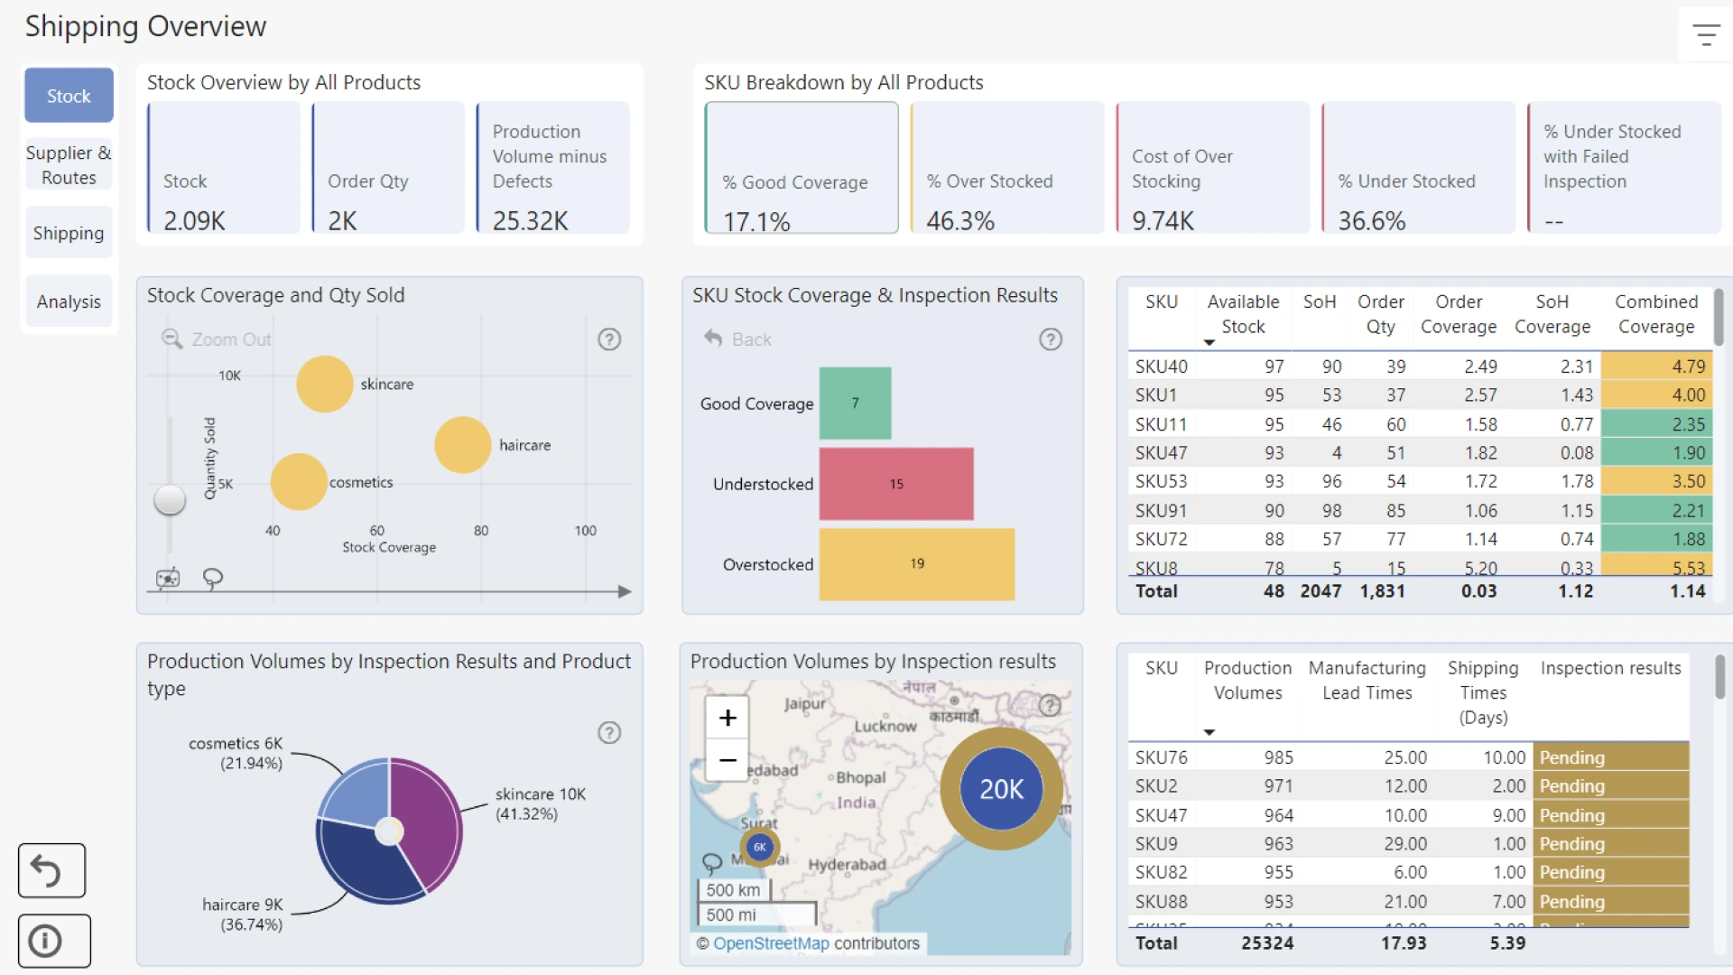Click the Zoom Out magnifier icon
This screenshot has height=975, width=1733.
(171, 339)
